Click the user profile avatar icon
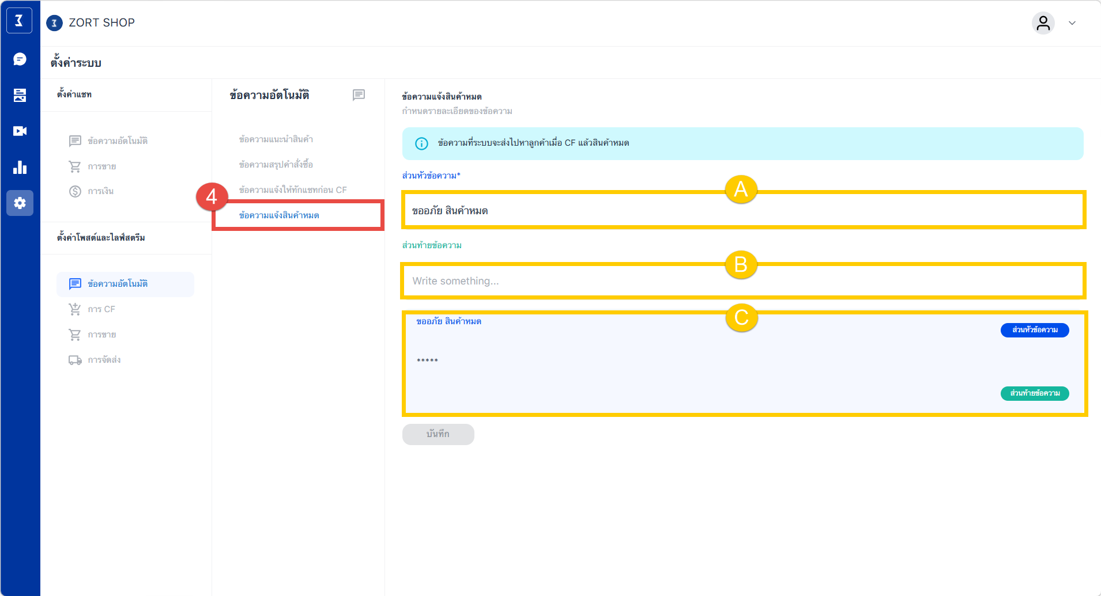Viewport: 1101px width, 596px height. (1043, 23)
